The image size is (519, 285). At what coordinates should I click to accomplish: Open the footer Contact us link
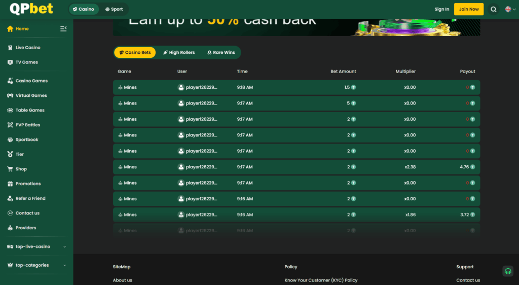[468, 280]
